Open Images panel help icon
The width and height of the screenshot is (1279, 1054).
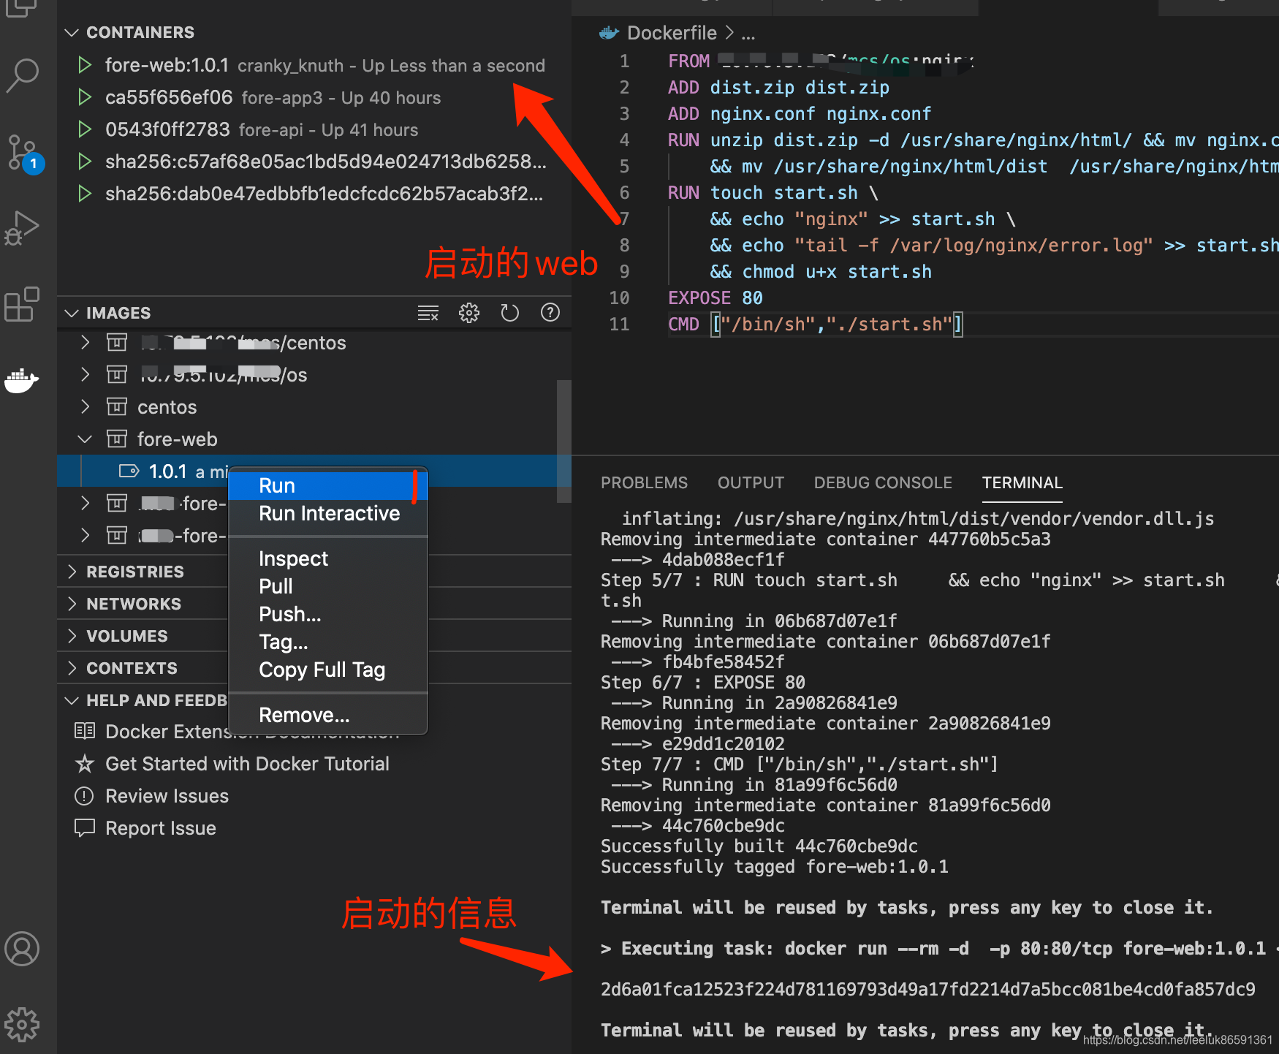coord(550,313)
